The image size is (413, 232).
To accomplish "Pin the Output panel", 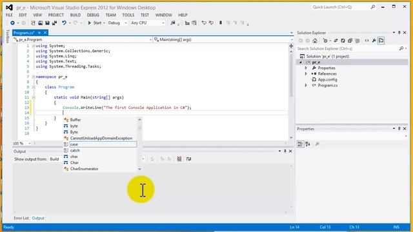I will [285, 151].
